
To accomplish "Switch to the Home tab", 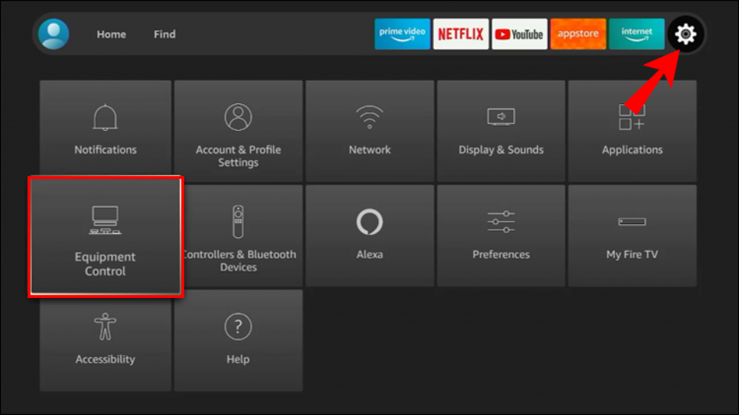I will 111,34.
